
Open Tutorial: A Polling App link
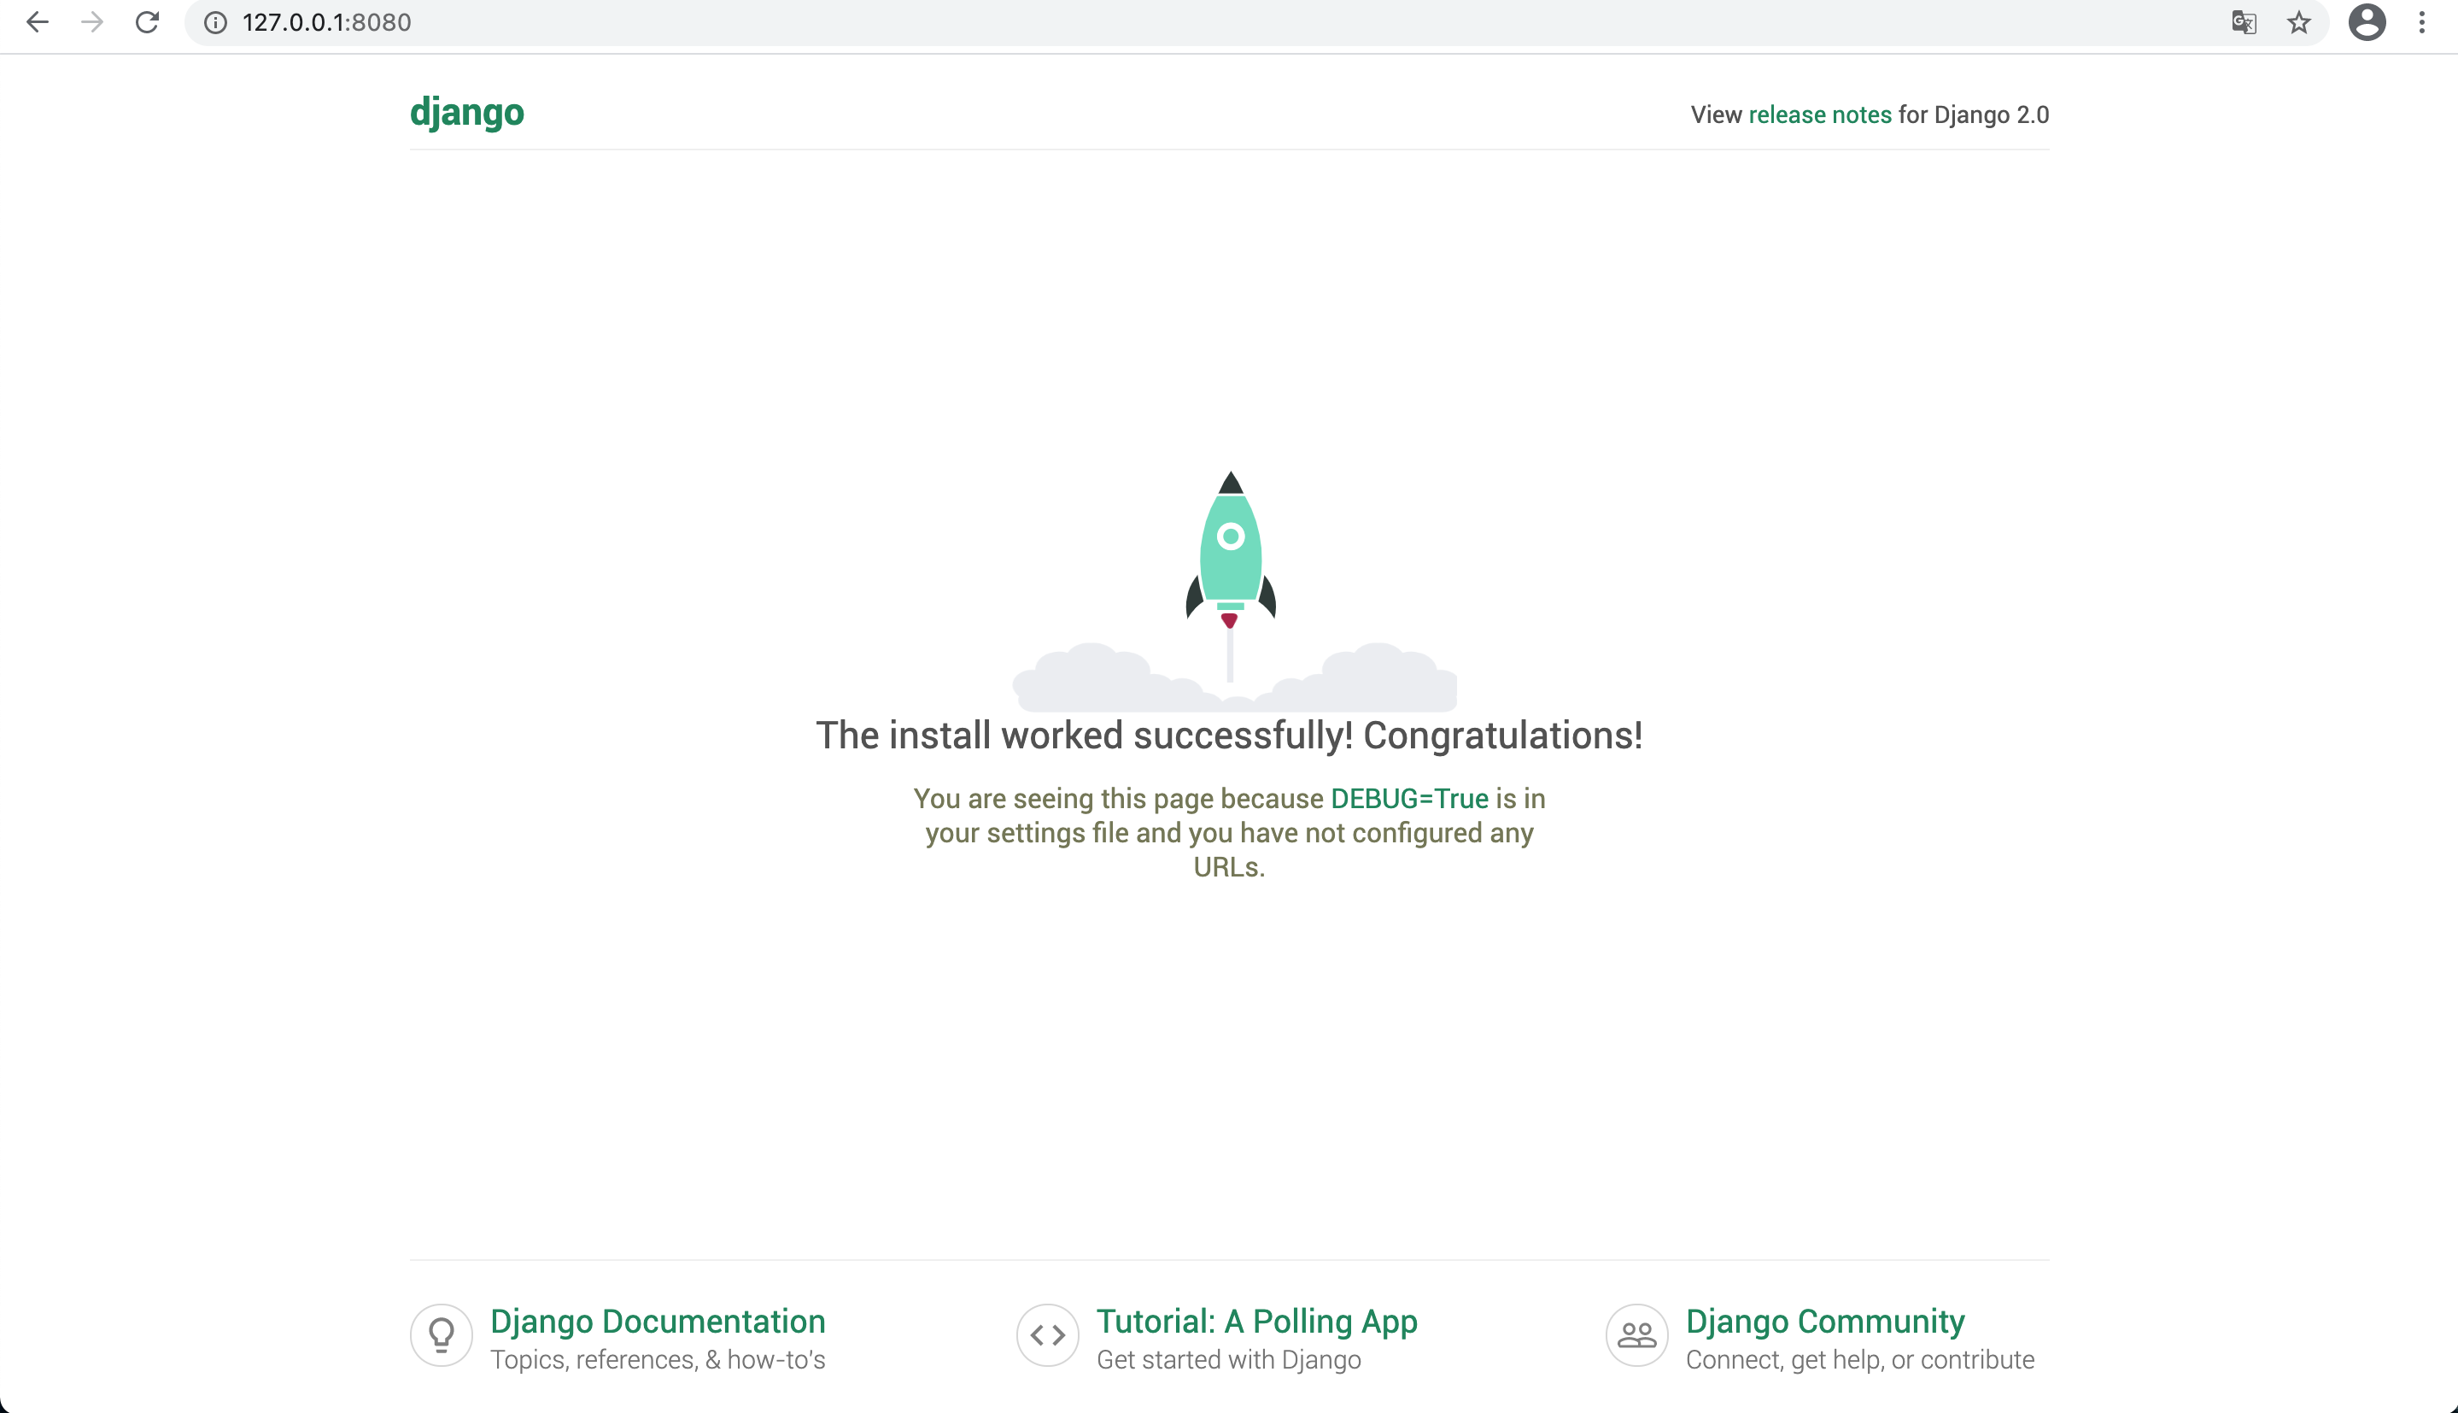pos(1256,1321)
